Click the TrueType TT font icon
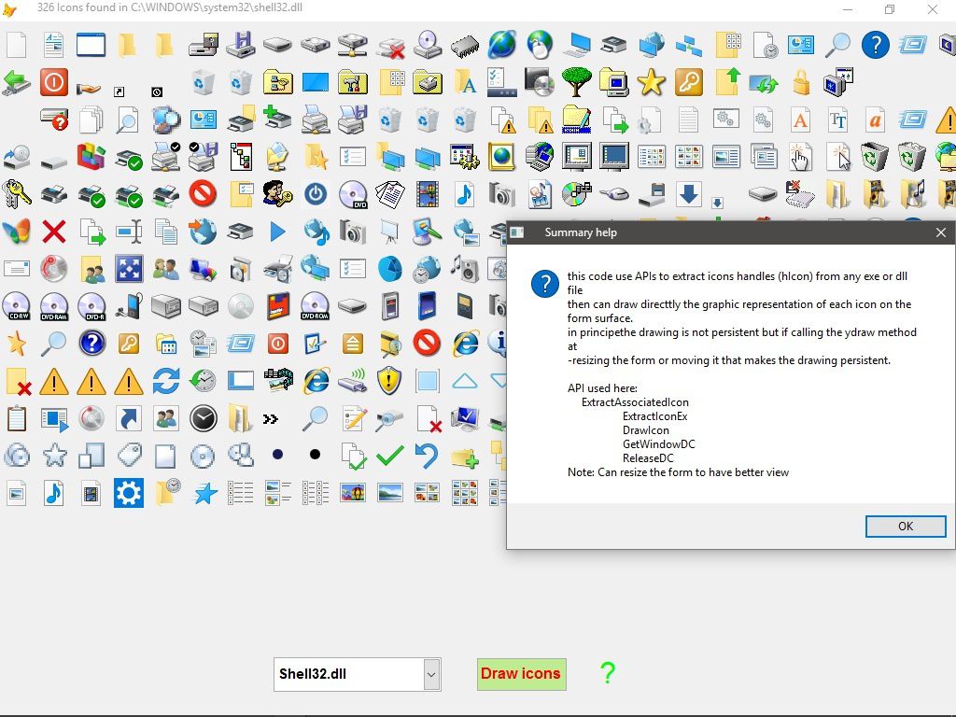The image size is (956, 717). point(837,119)
